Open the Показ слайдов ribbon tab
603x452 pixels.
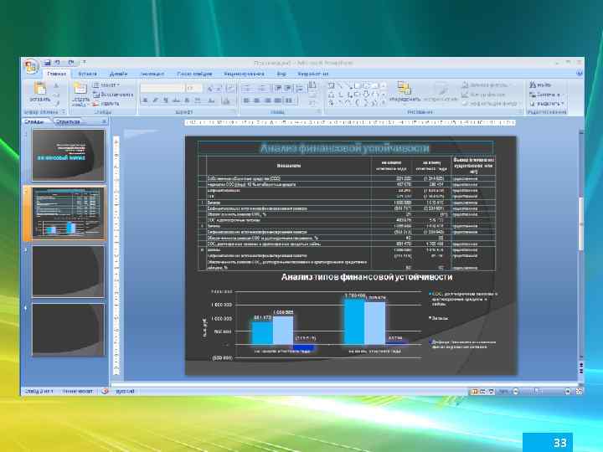coord(194,74)
